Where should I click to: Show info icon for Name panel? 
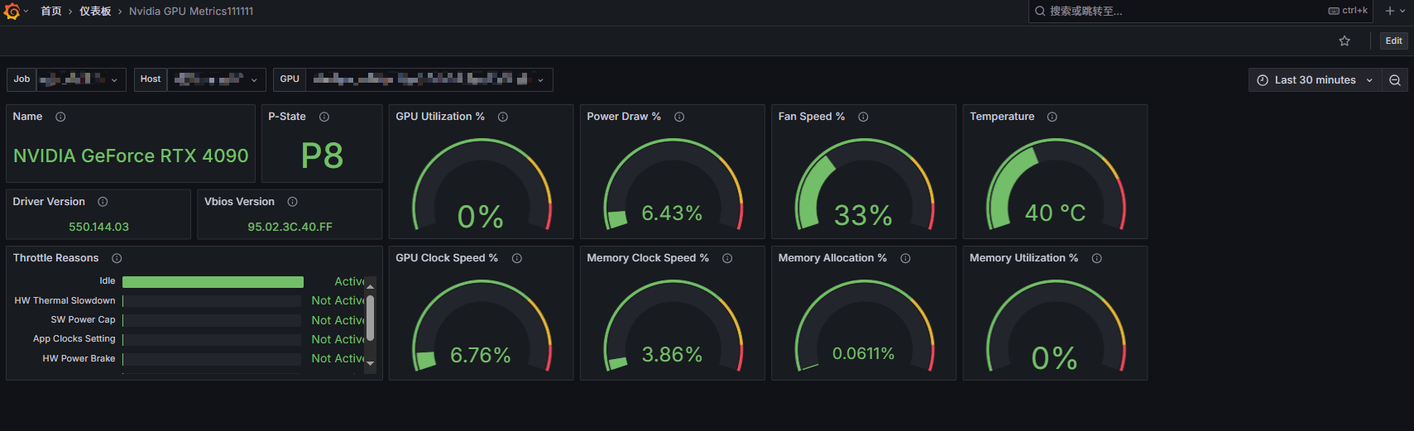click(60, 117)
